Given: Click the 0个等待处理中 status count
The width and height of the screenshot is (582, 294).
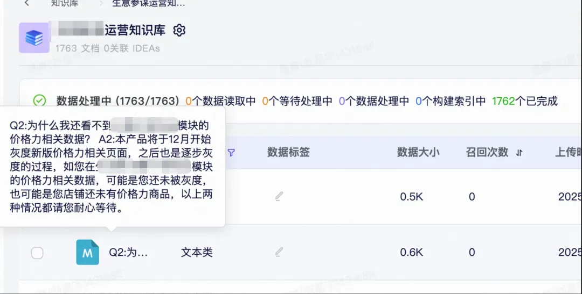Looking at the screenshot, I should point(297,101).
